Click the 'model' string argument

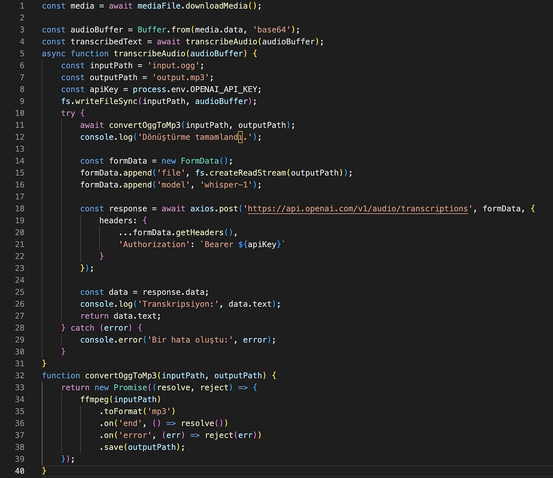coord(173,185)
